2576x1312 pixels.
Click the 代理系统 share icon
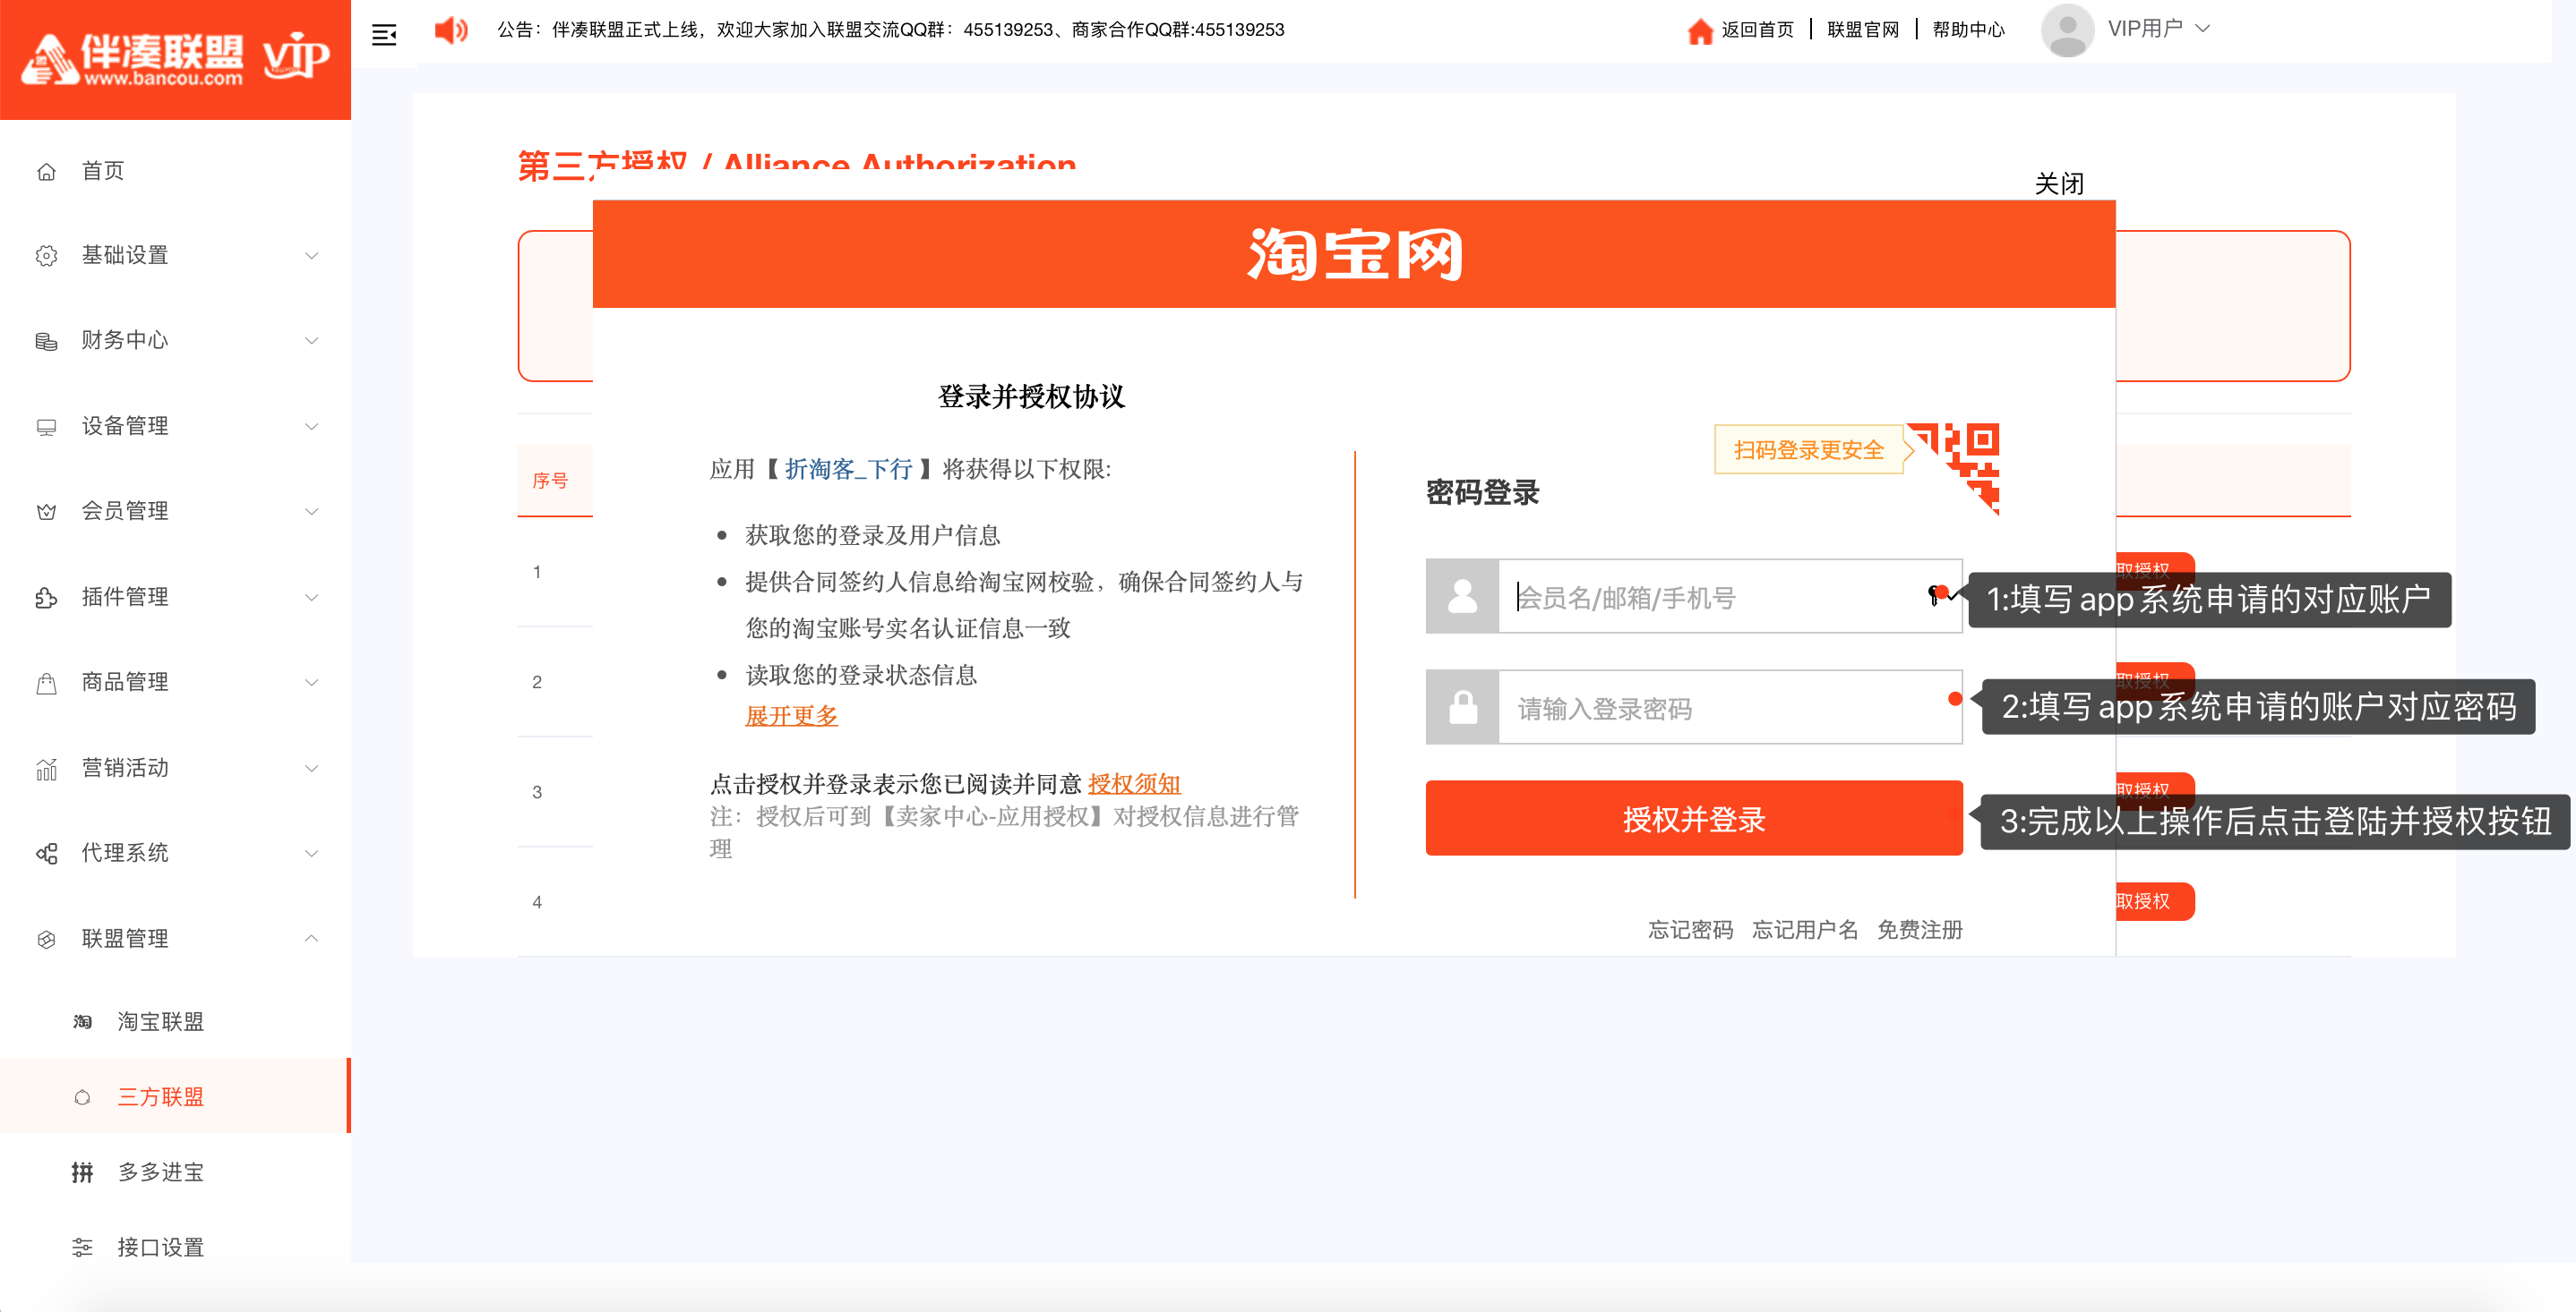(x=46, y=854)
